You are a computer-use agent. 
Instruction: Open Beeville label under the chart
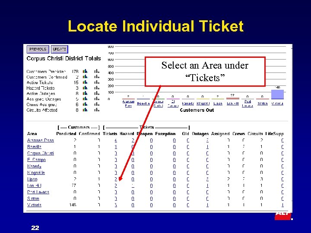(x=143, y=104)
